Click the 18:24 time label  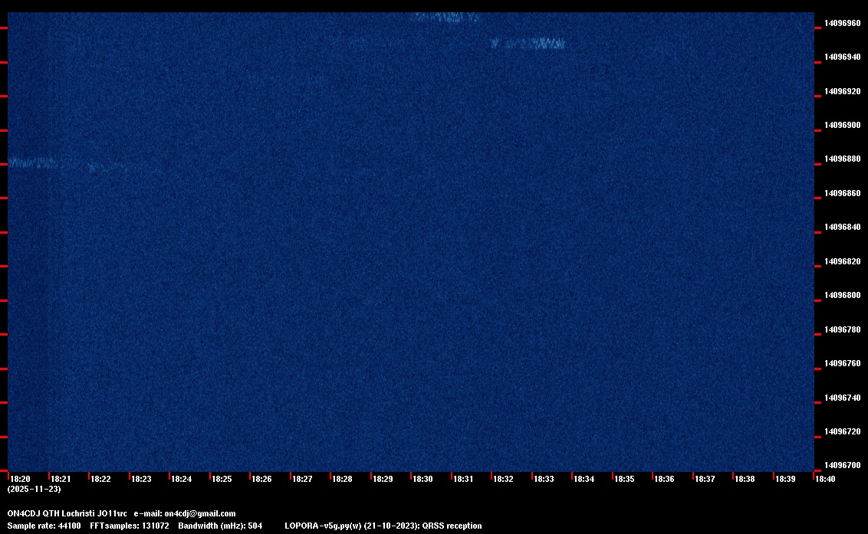pos(182,479)
